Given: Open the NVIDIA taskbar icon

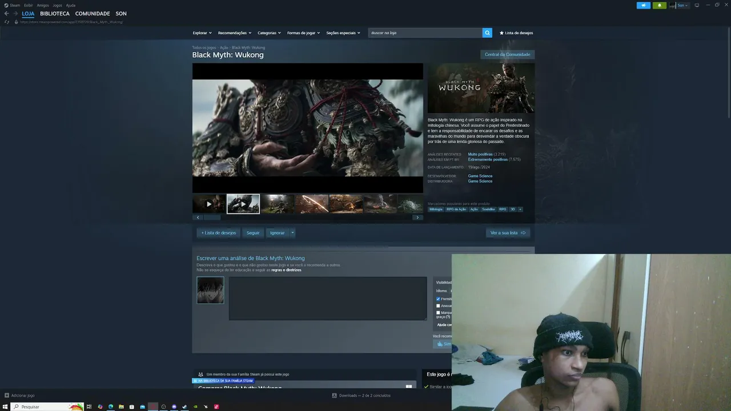Looking at the screenshot, I should click(195, 406).
